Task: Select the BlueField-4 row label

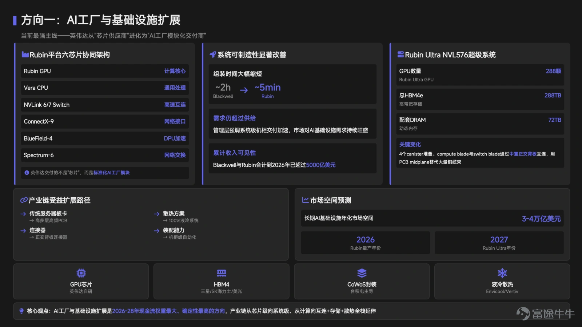Action: [38, 138]
